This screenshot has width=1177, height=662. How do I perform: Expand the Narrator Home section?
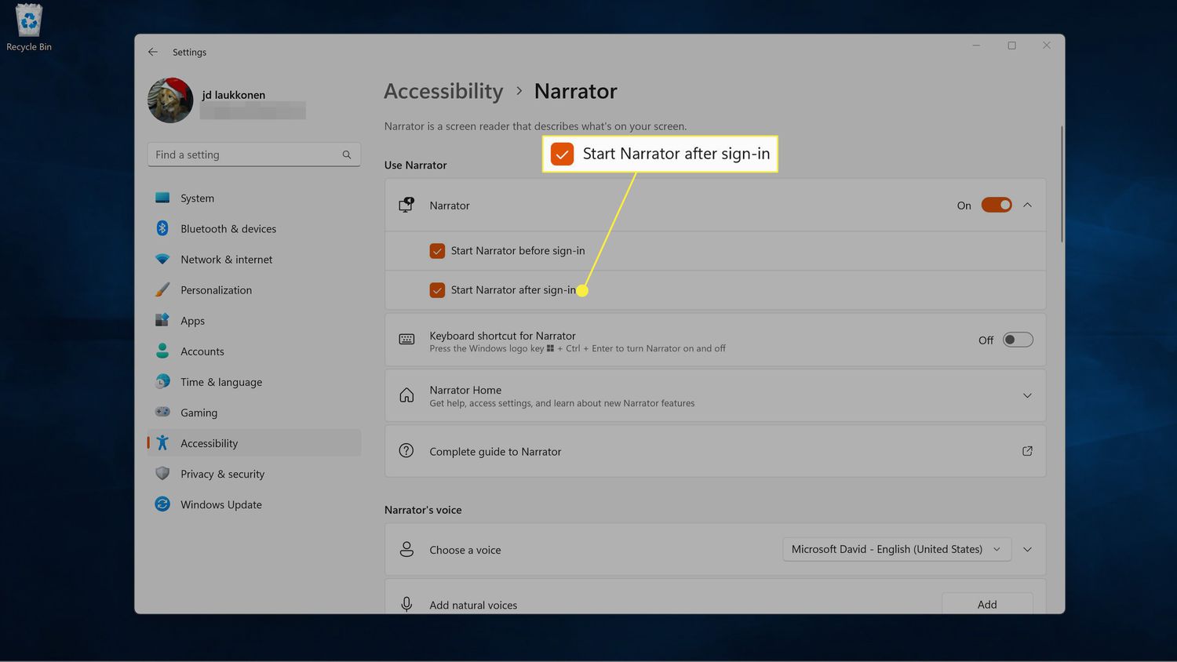(1027, 395)
